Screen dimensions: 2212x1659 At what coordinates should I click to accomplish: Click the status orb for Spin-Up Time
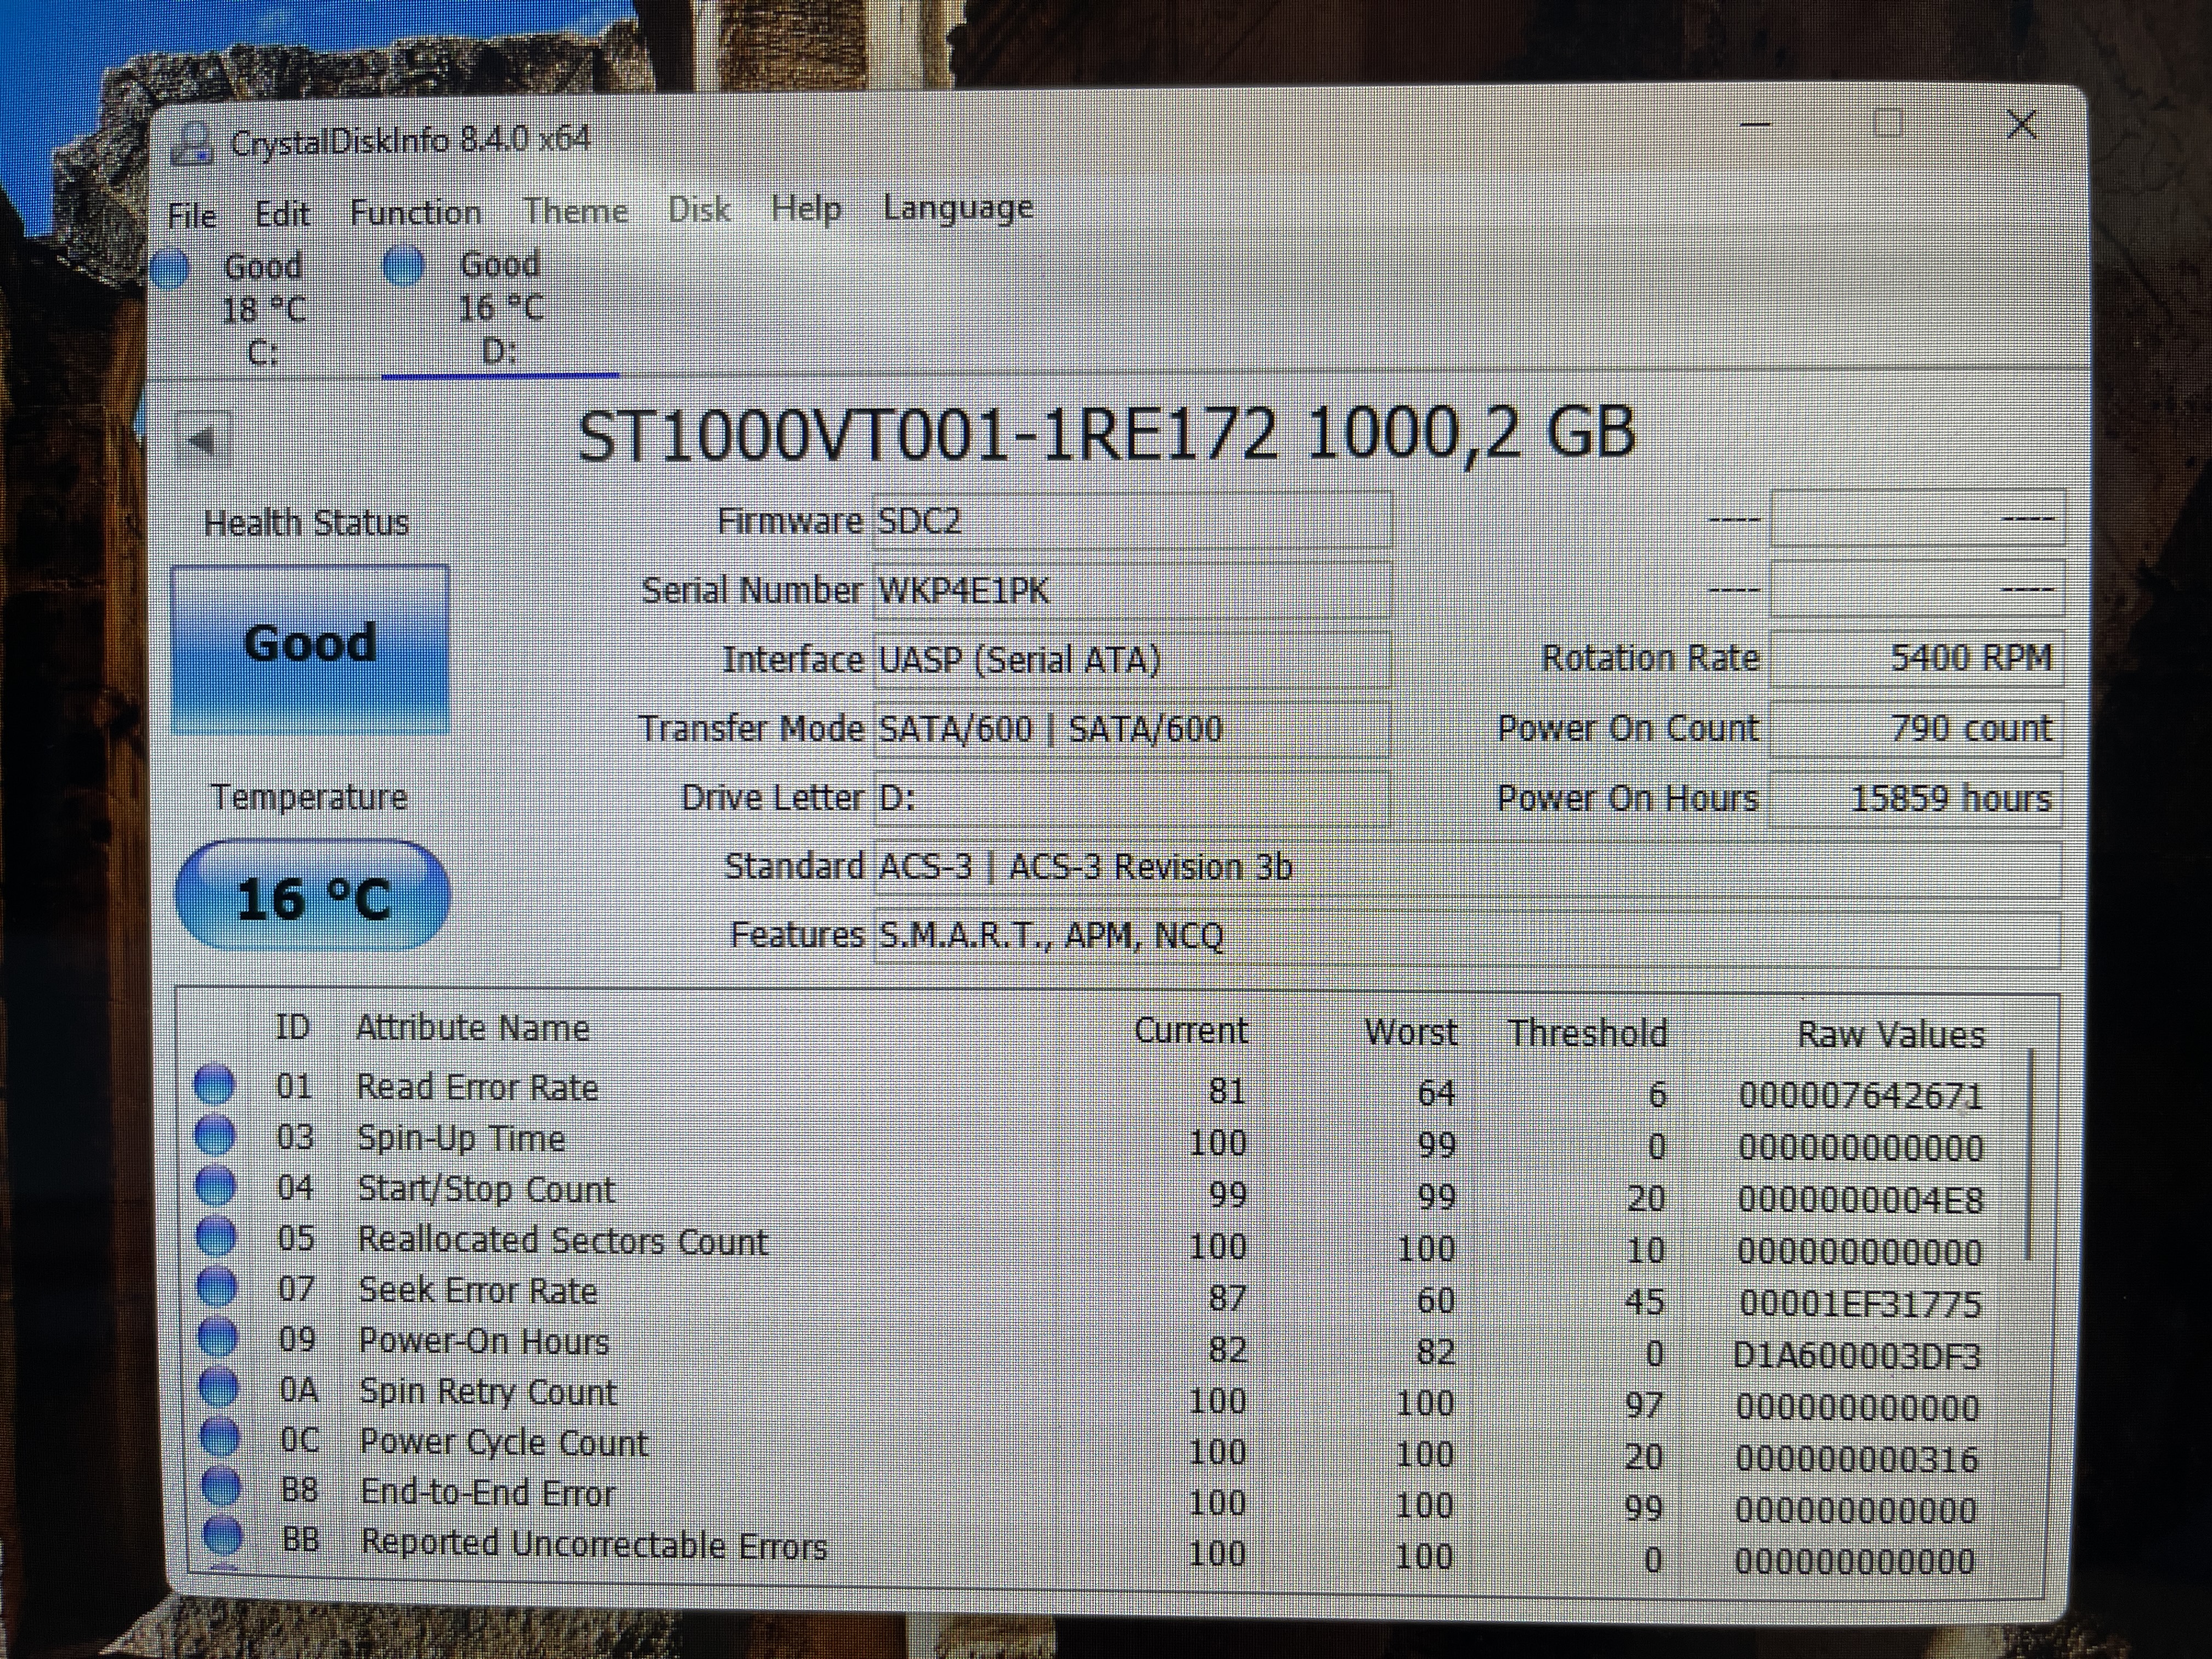pos(214,1135)
